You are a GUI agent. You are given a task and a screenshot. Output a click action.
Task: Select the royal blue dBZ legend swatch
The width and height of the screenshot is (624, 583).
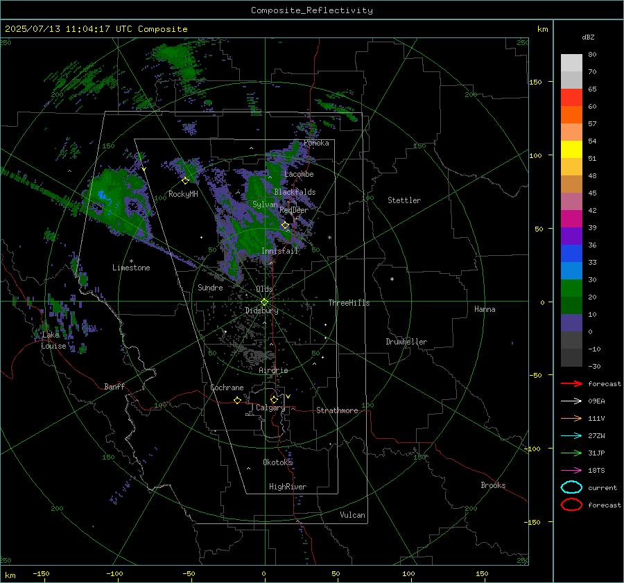[571, 253]
